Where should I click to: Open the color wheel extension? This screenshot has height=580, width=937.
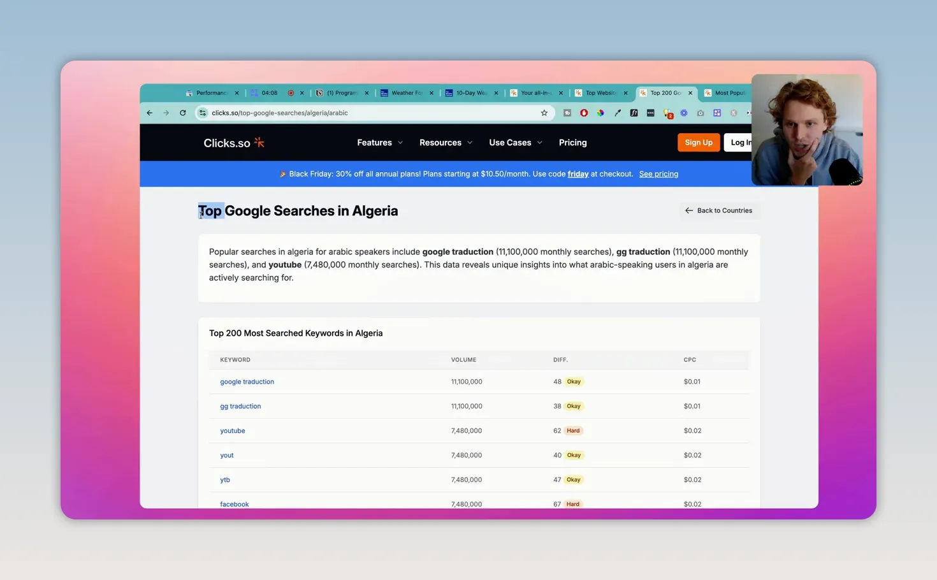click(600, 113)
